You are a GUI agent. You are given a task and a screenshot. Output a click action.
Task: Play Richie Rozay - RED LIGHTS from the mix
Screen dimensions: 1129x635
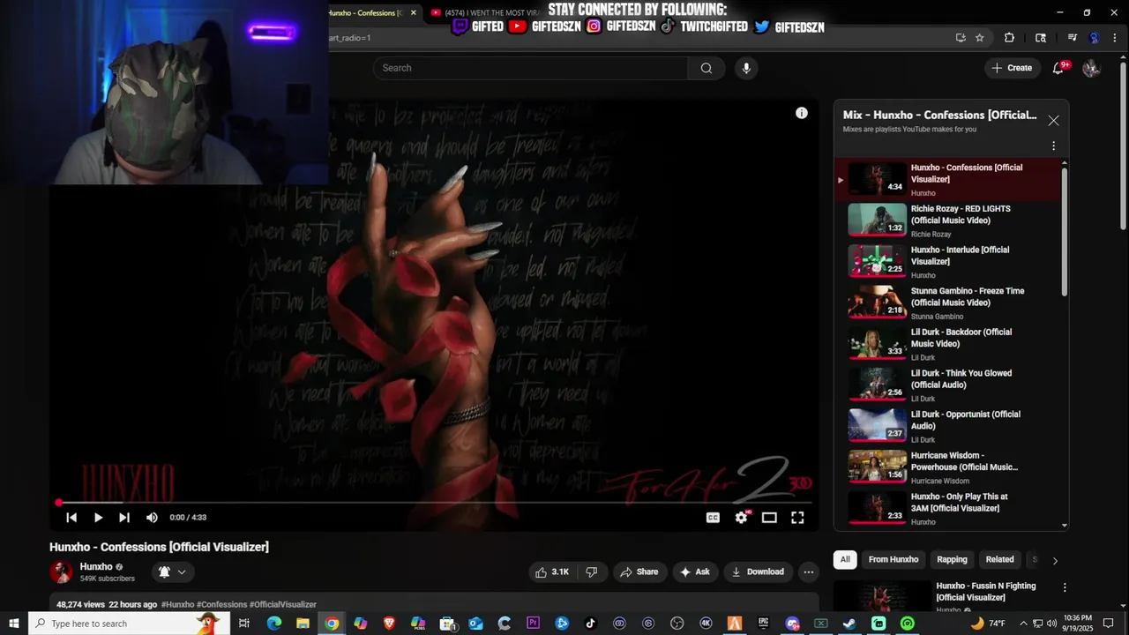(x=948, y=220)
